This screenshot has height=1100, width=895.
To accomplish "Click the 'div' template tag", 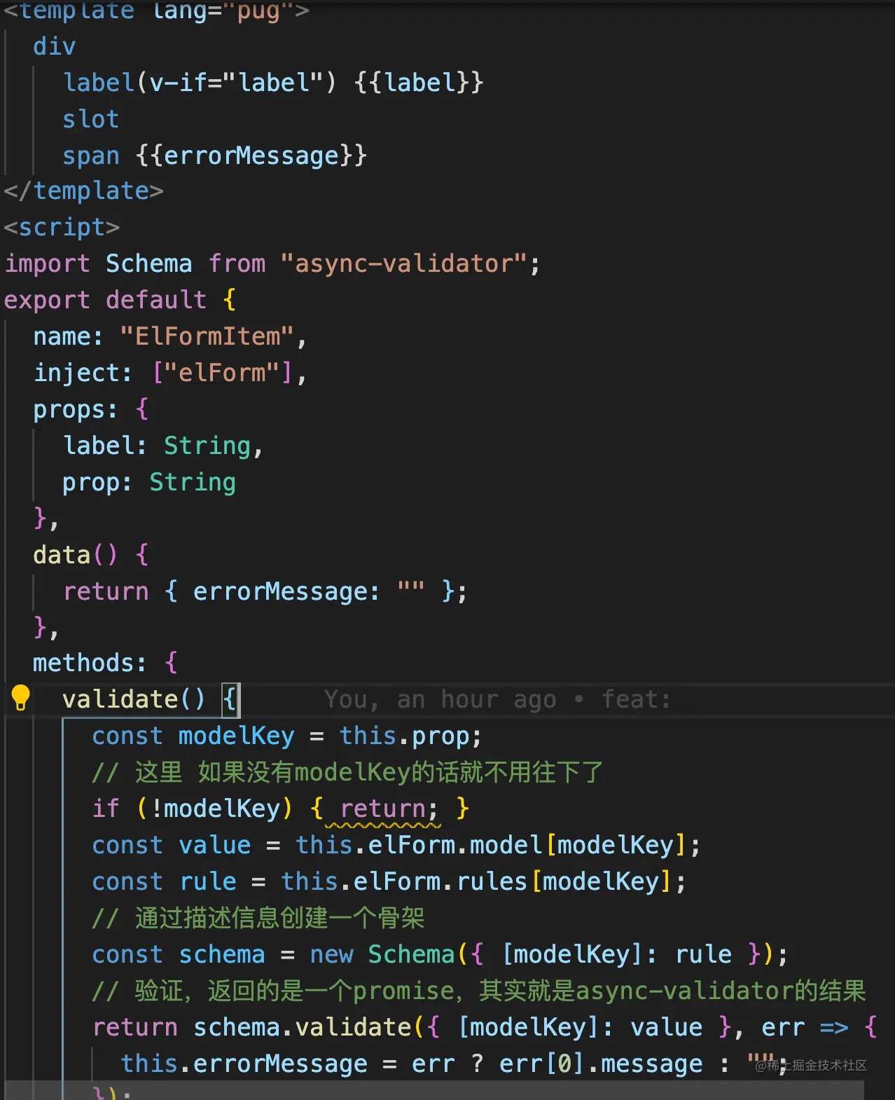I will (x=55, y=46).
